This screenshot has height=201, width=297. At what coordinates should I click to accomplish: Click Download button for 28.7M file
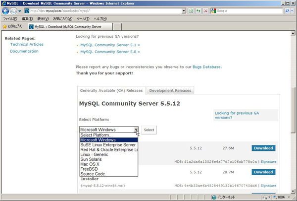coord(263,172)
